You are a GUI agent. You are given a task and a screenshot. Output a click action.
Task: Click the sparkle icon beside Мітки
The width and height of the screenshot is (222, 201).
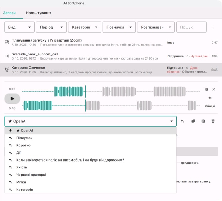pos(10,182)
